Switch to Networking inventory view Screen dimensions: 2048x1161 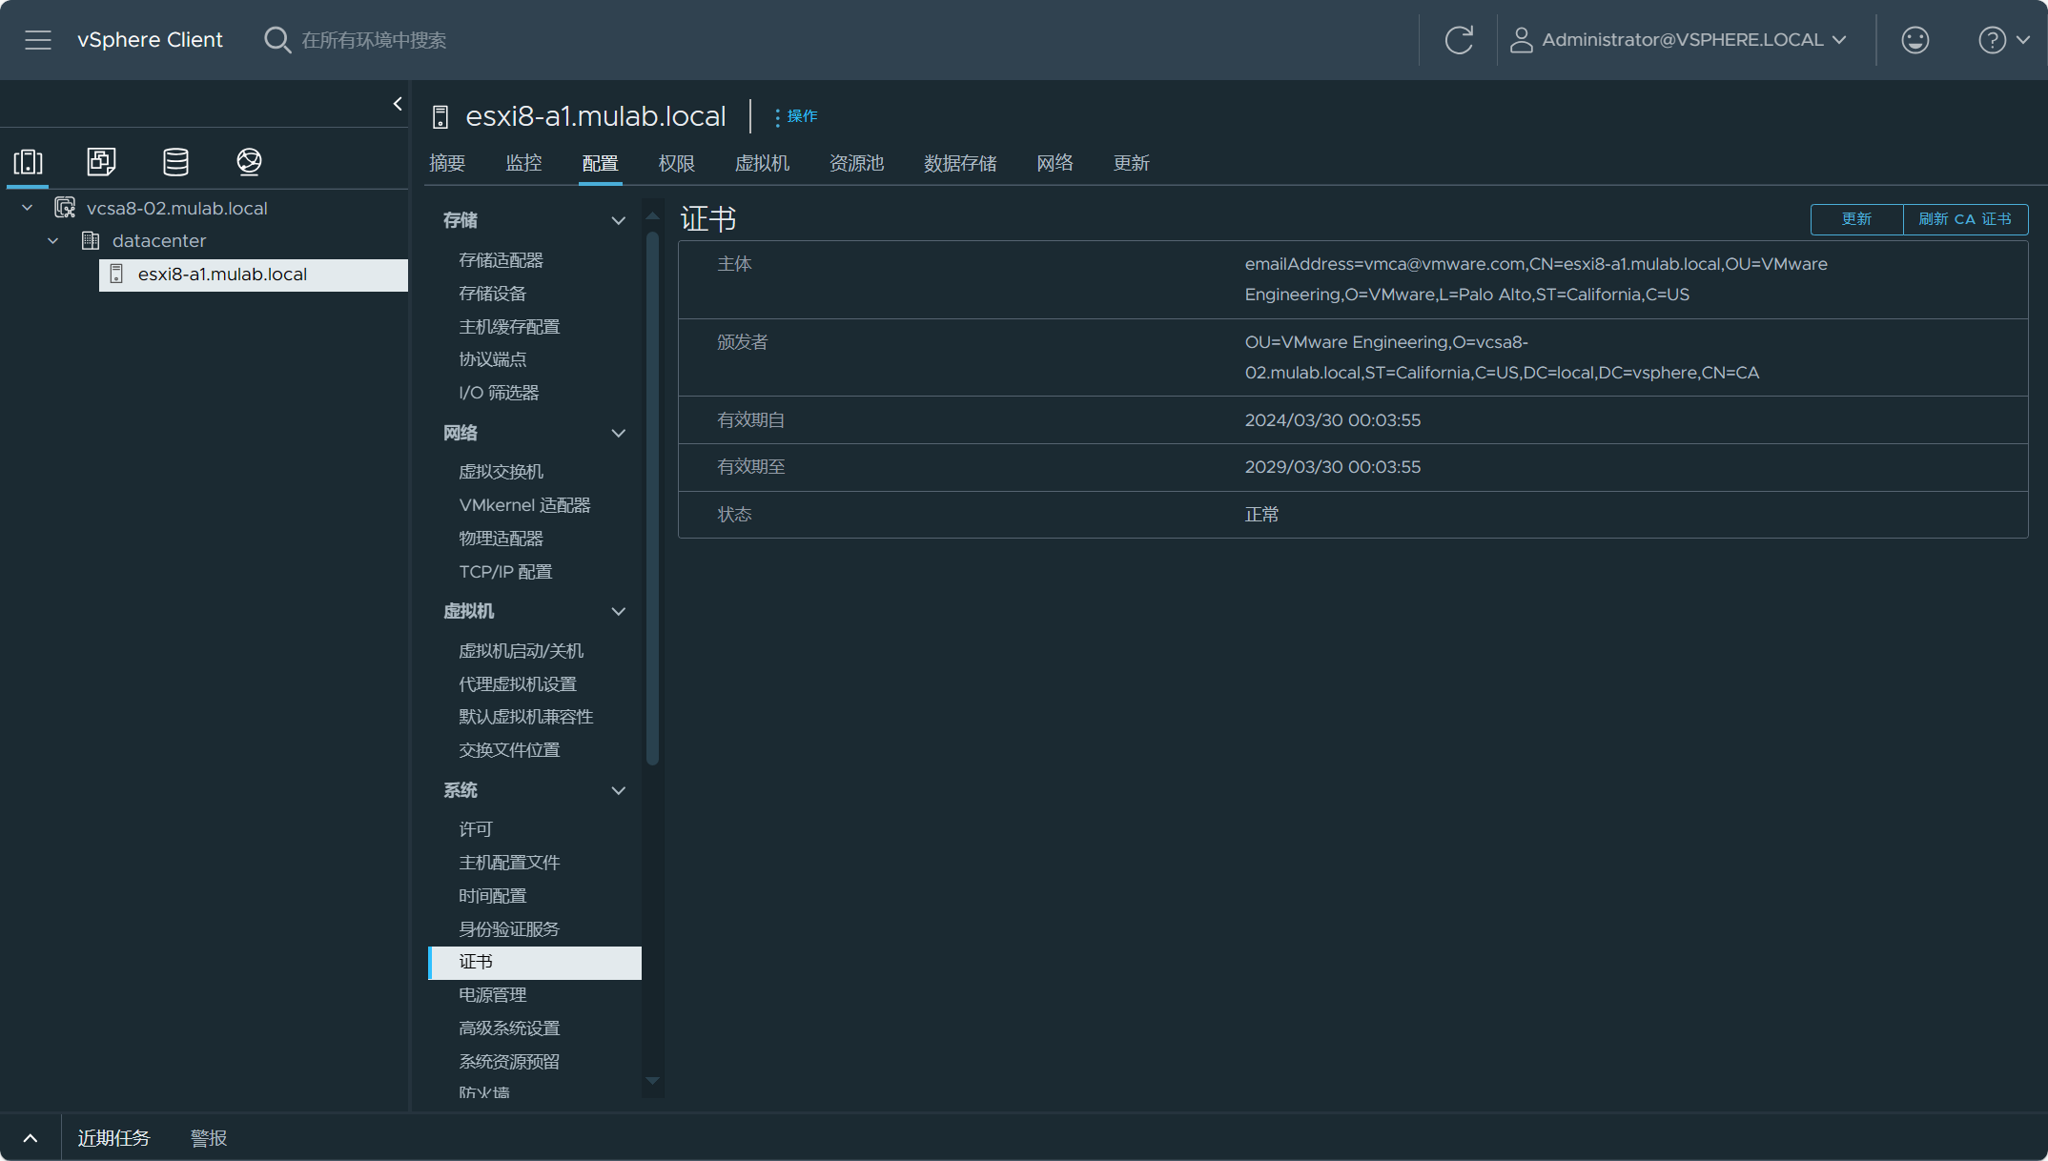point(249,162)
